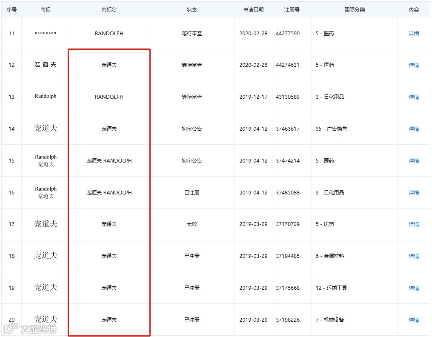432x337 pixels.
Task: Click date 2019-12-17 in row 13
Action: (253, 97)
